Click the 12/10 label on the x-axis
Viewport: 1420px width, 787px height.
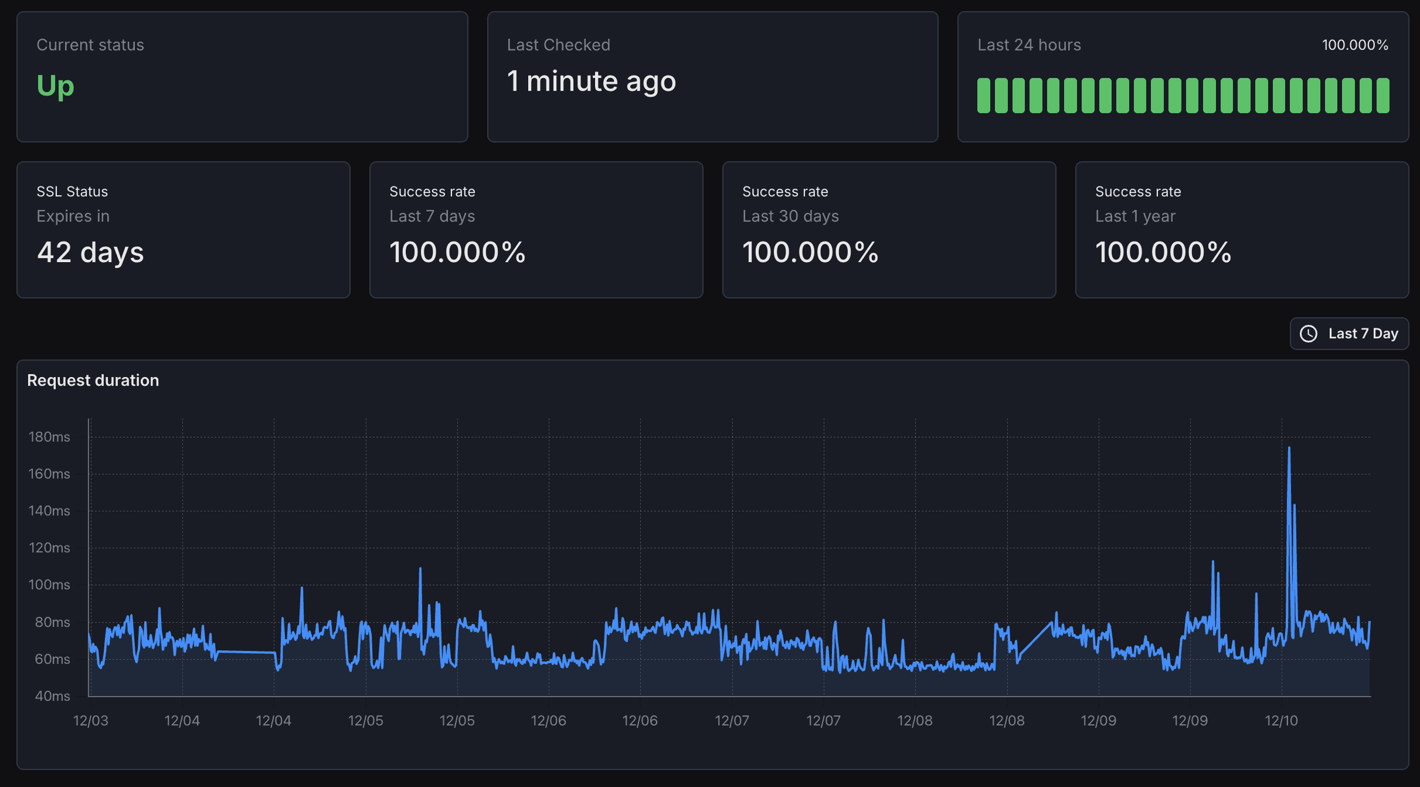(1281, 721)
